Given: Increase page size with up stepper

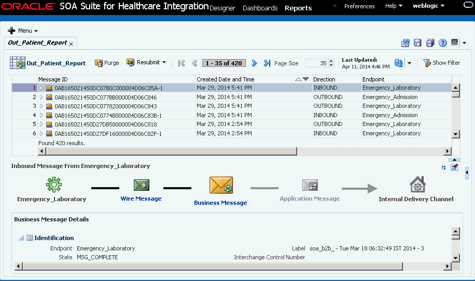Looking at the screenshot, I should pyautogui.click(x=331, y=61).
